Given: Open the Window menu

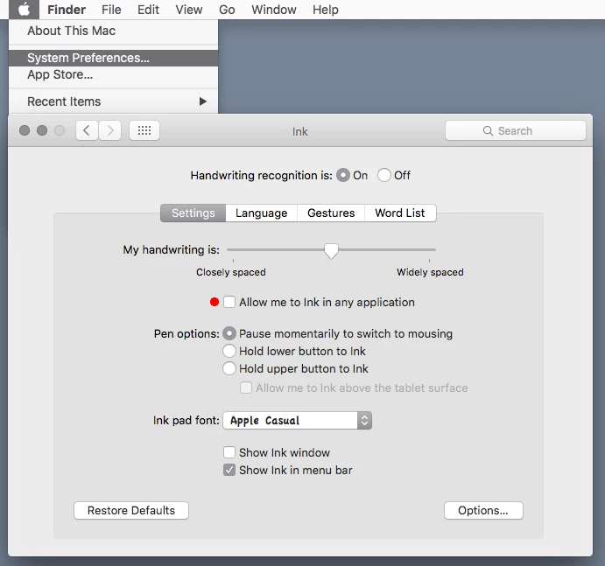Looking at the screenshot, I should pyautogui.click(x=274, y=10).
